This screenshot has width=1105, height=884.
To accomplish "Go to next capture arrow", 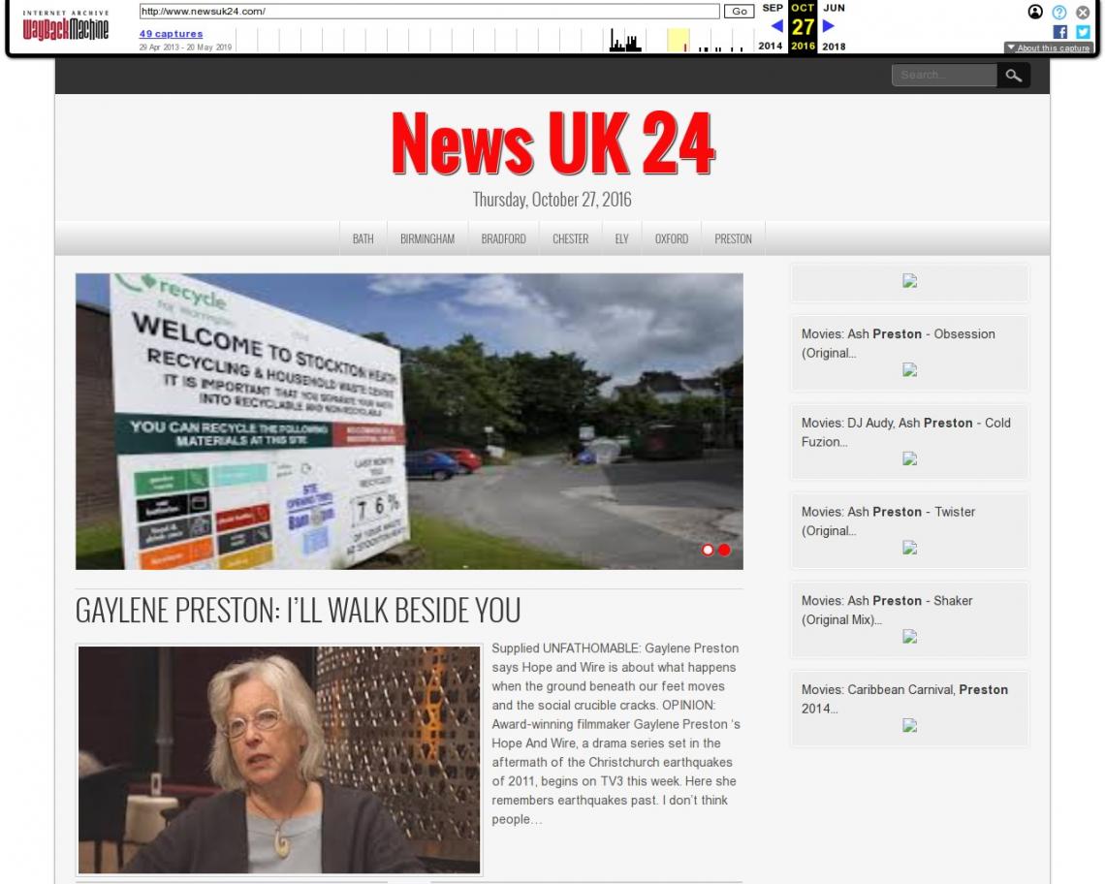I will pyautogui.click(x=829, y=26).
